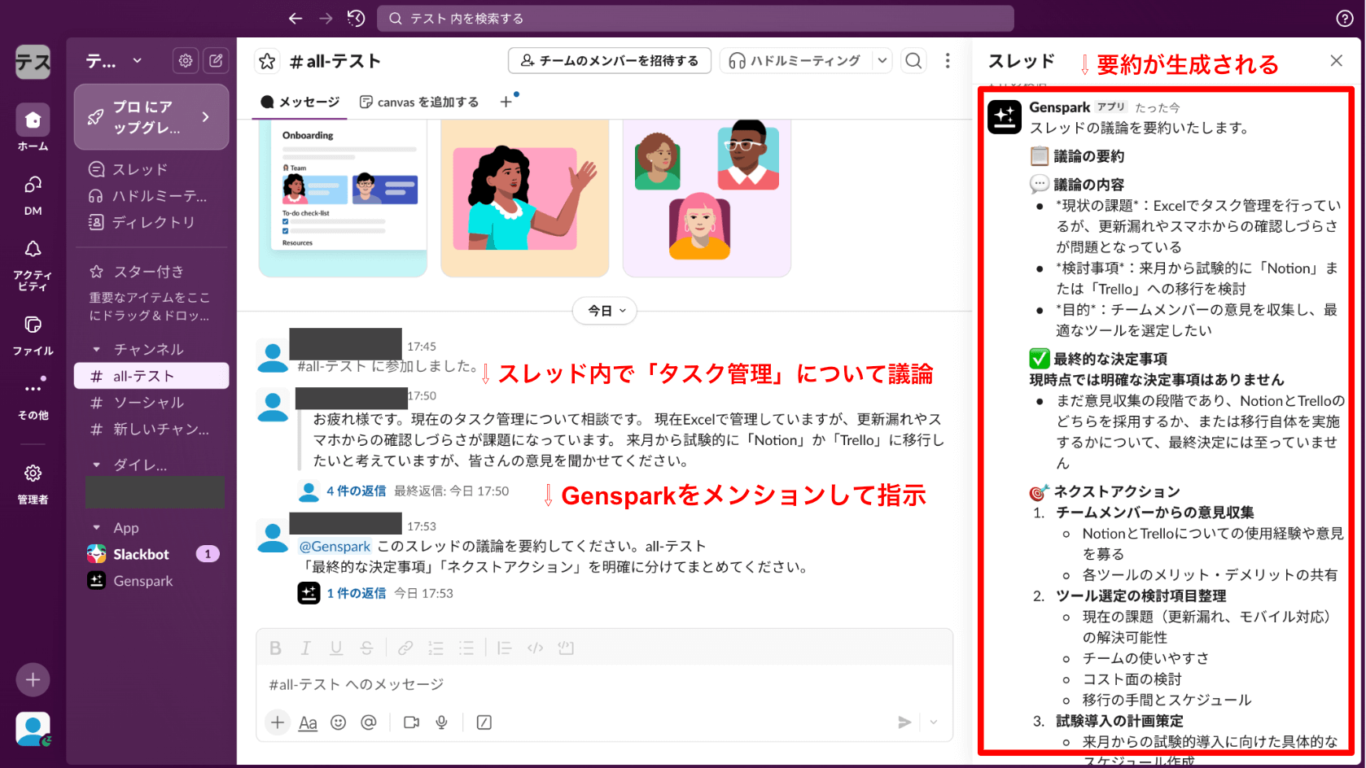This screenshot has height=768, width=1366.
Task: Select the メッセージ tab
Action: pos(300,103)
